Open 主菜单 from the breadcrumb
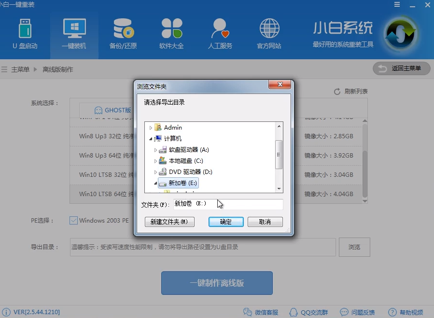The image size is (434, 318). 21,69
